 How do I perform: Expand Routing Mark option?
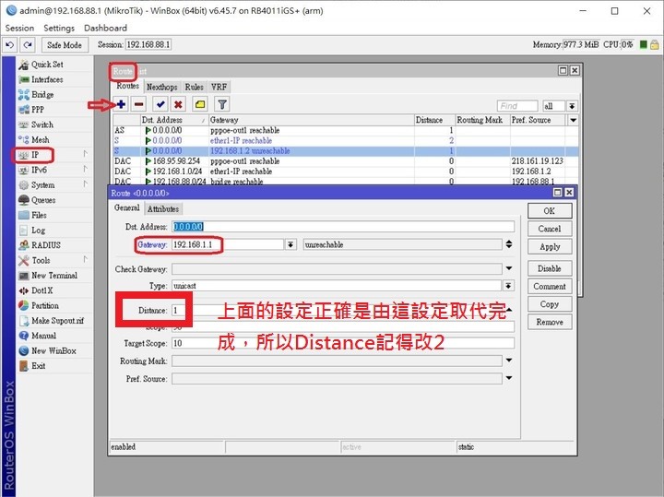509,361
